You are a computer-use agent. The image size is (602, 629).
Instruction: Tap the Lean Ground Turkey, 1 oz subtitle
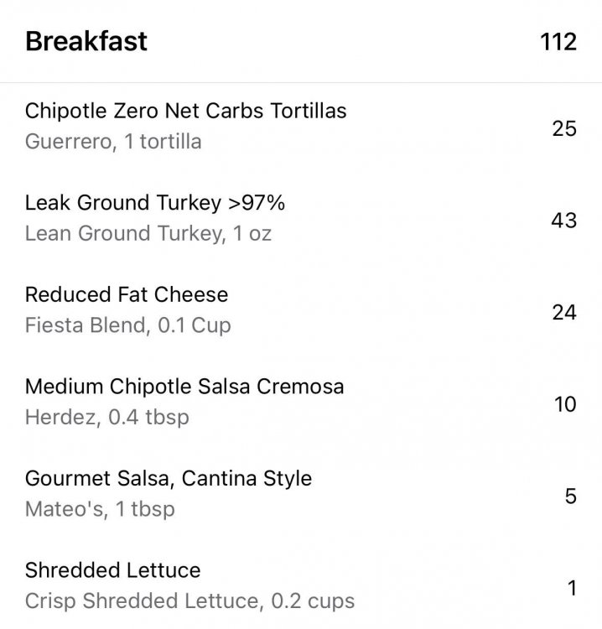pyautogui.click(x=148, y=233)
